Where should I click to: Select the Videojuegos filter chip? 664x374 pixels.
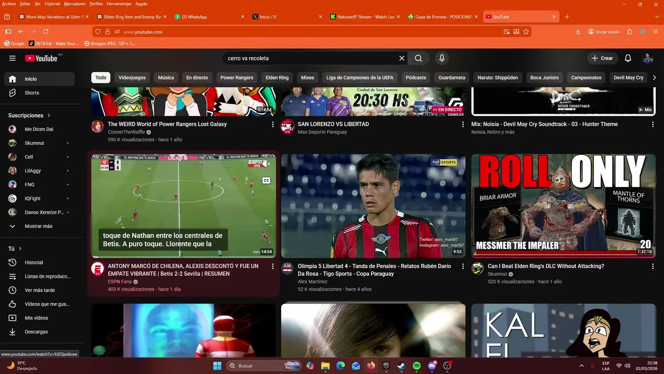(x=132, y=77)
